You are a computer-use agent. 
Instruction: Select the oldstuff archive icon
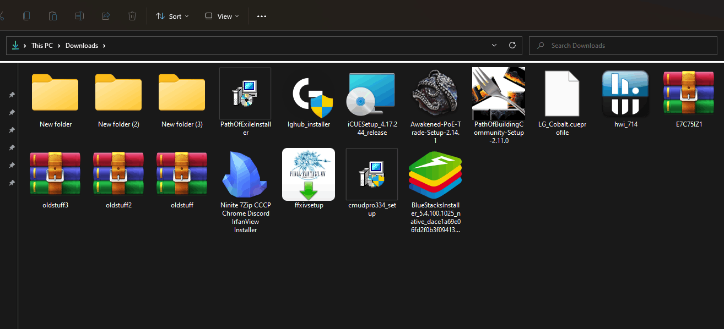click(x=182, y=174)
